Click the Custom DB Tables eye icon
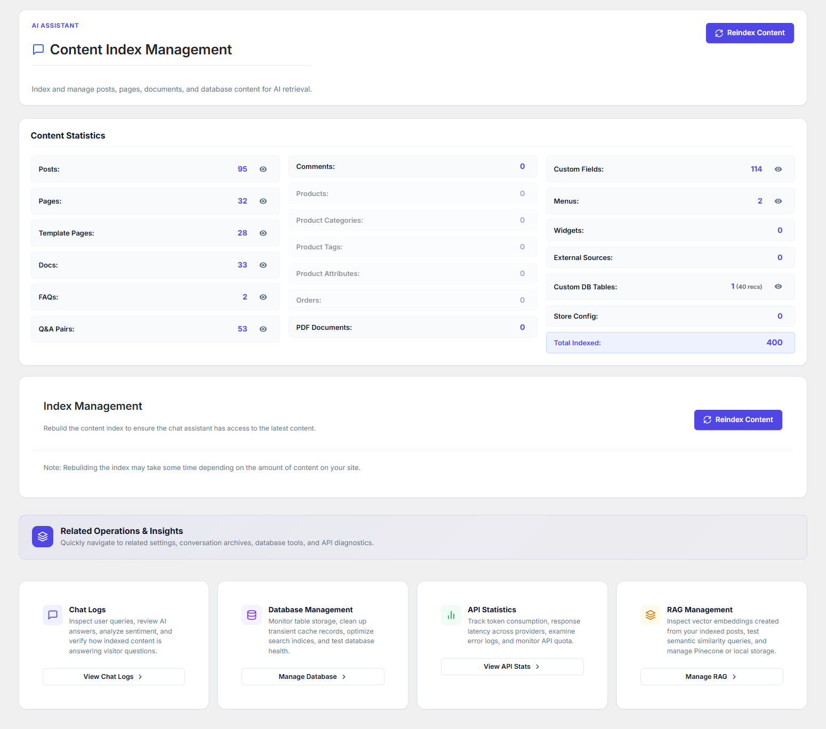Screen dimensions: 826x729 (778, 286)
